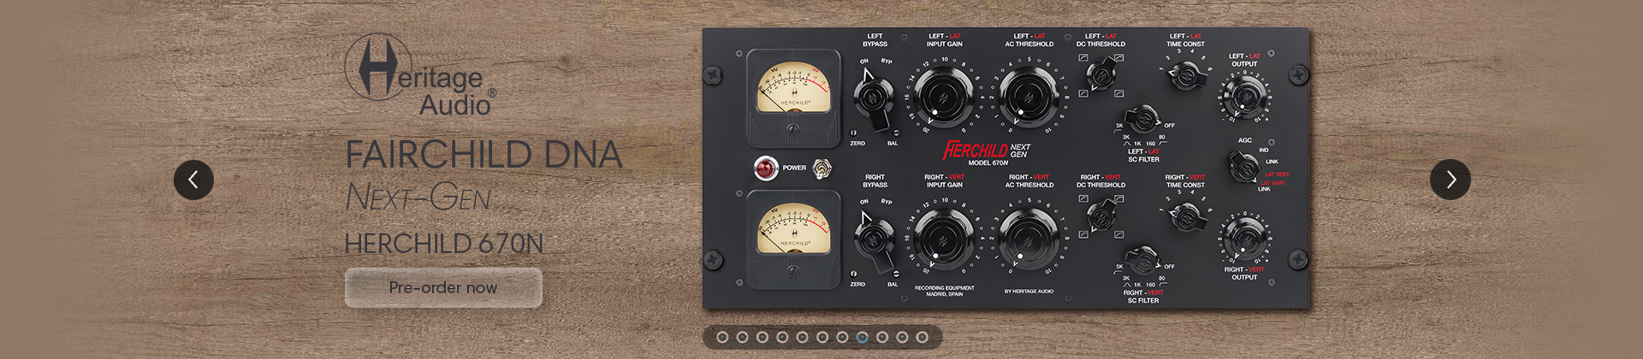Open the Herchild 670N product image
This screenshot has width=1643, height=359.
click(x=1005, y=168)
